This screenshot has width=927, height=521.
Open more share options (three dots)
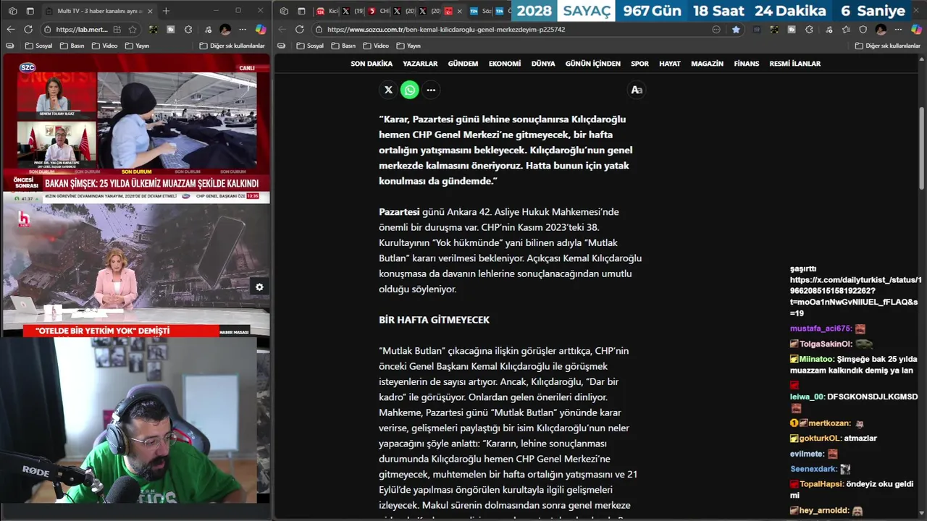point(431,90)
